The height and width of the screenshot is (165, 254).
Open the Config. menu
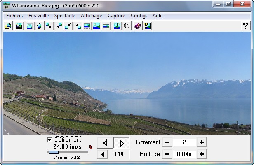point(139,16)
